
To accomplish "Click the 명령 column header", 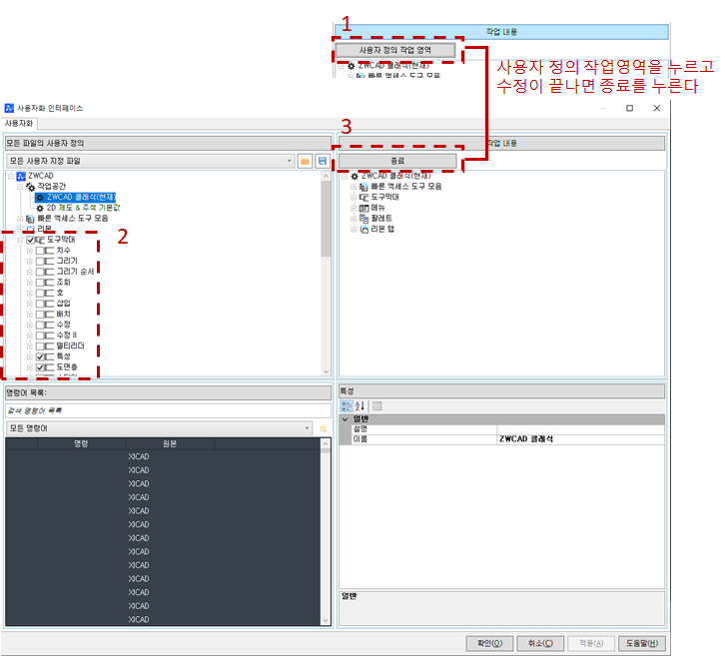I will [81, 444].
